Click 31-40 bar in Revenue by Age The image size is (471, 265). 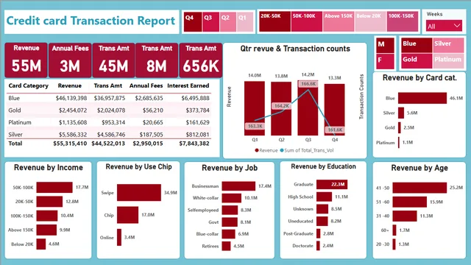tap(405, 216)
